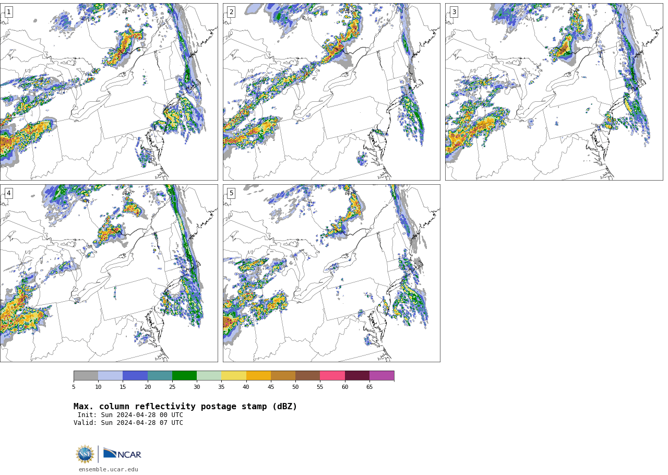
Task: Click the light blue 10-15 dBZ swatch
Action: 110,376
